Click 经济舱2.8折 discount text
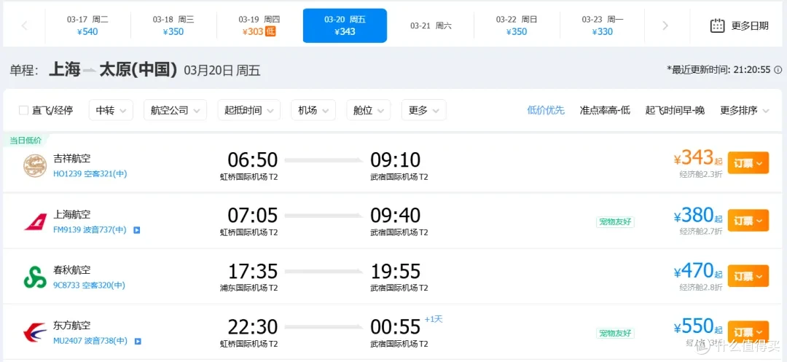Image resolution: width=787 pixels, height=362 pixels. pyautogui.click(x=701, y=287)
